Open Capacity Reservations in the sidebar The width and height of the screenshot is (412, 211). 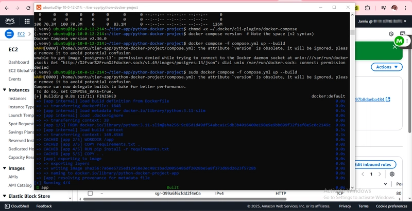point(21,157)
